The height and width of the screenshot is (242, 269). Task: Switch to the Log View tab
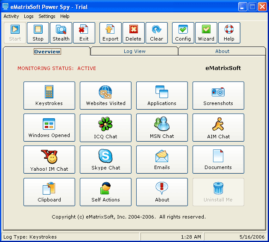pyautogui.click(x=134, y=51)
